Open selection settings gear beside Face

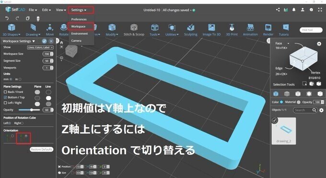pos(319,44)
